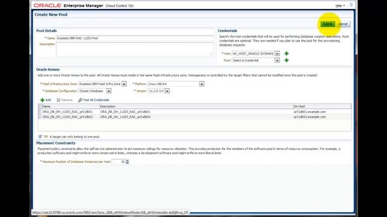Click host gr01db01.example.com cell
Screen dimensions: 387x217
[310, 112]
